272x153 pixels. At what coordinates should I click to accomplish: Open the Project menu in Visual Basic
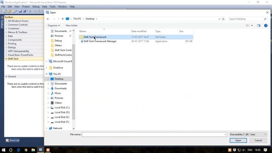point(26,7)
